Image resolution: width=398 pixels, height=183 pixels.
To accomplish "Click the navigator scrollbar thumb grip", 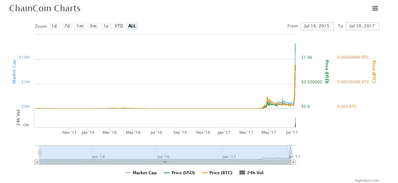I will coord(165,162).
